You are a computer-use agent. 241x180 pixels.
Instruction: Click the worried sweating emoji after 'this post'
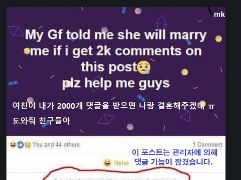point(144,67)
